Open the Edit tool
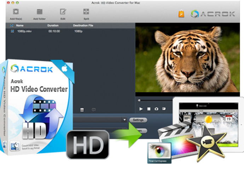The image size is (244, 183). (x=63, y=12)
